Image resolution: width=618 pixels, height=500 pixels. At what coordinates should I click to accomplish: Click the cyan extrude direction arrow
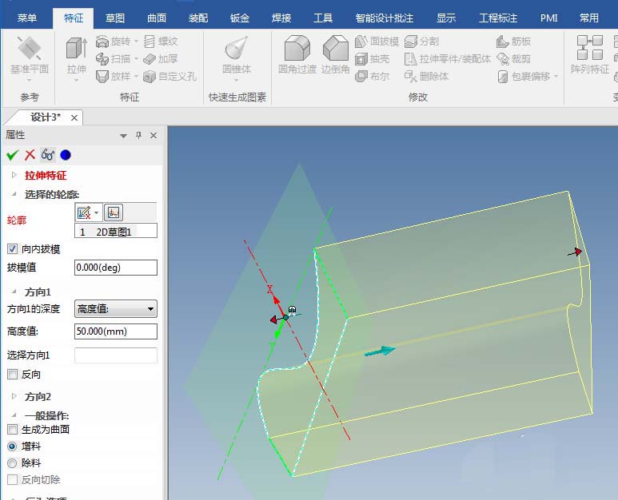380,351
